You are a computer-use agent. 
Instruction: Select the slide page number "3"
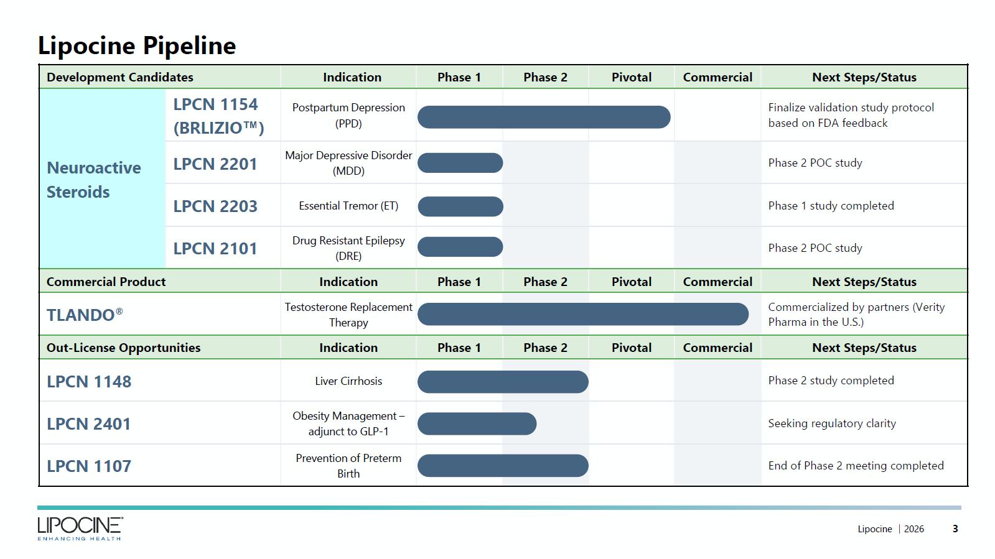(x=955, y=529)
